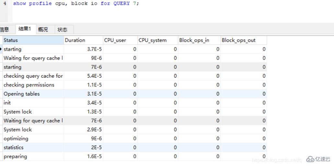The image size is (334, 166).
Task: Sort by the Status column header
Action: point(33,40)
